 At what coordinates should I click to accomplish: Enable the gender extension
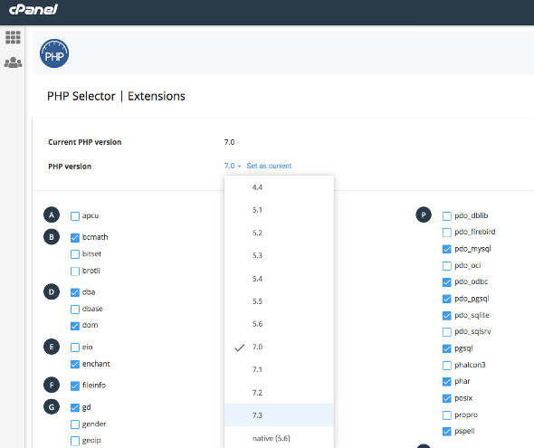75,424
